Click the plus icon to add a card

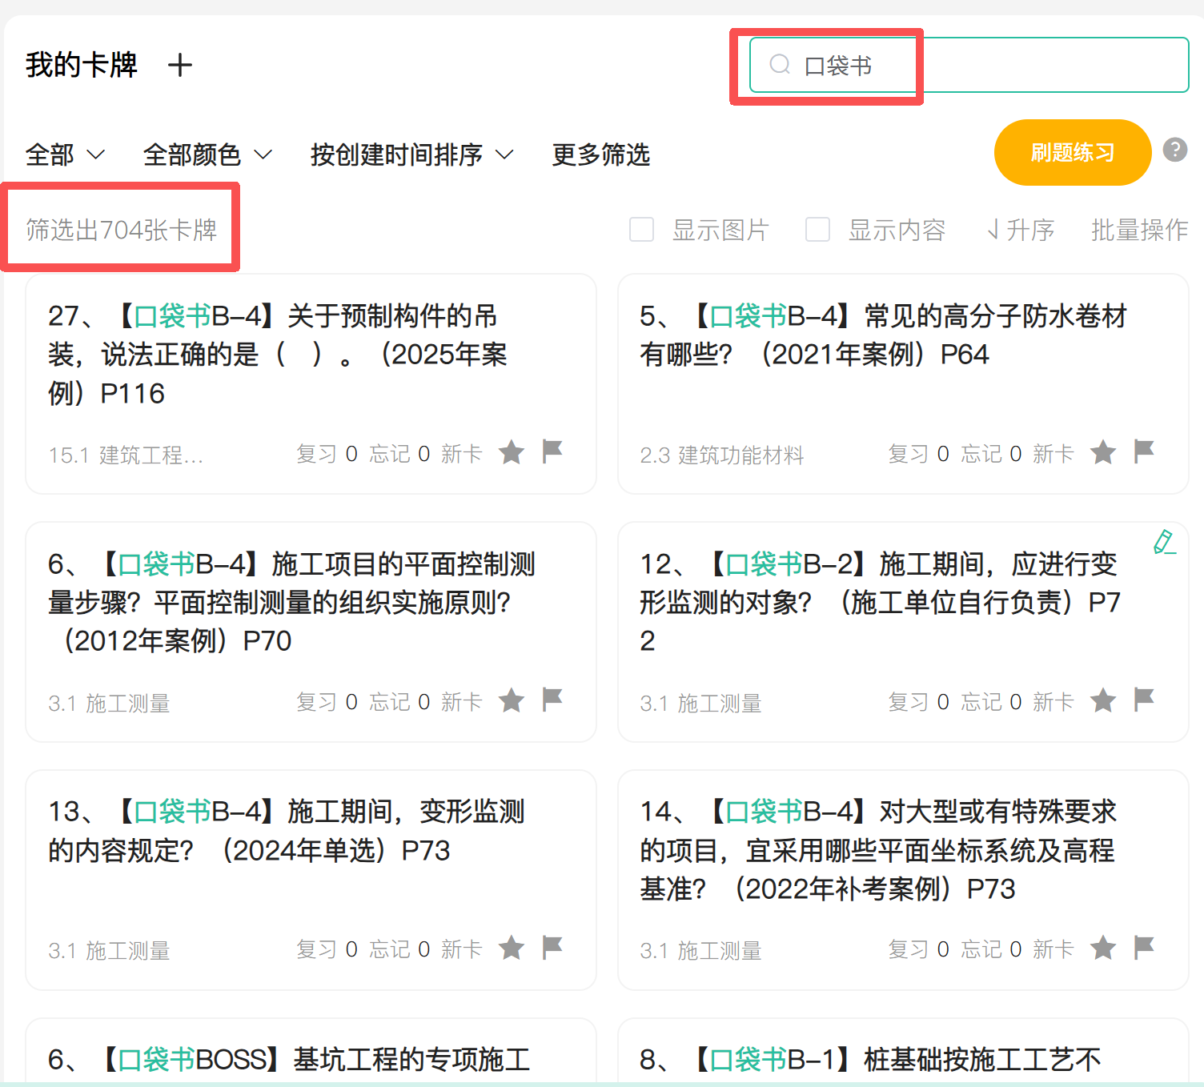(x=180, y=65)
